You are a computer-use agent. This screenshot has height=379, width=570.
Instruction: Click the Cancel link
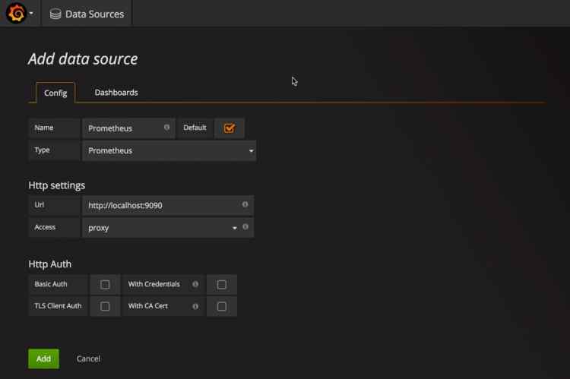coord(88,358)
